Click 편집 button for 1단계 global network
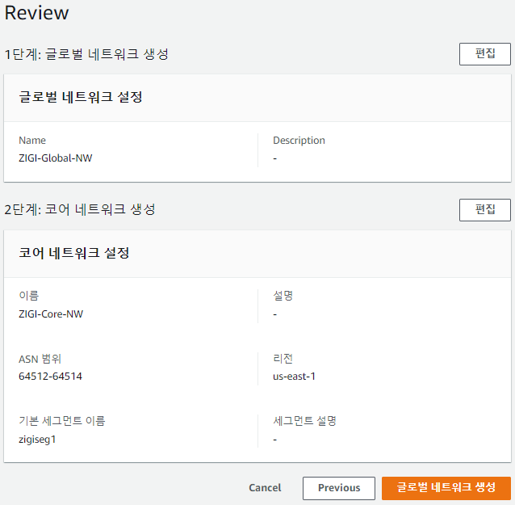Viewport: 515px width, 505px height. click(485, 54)
